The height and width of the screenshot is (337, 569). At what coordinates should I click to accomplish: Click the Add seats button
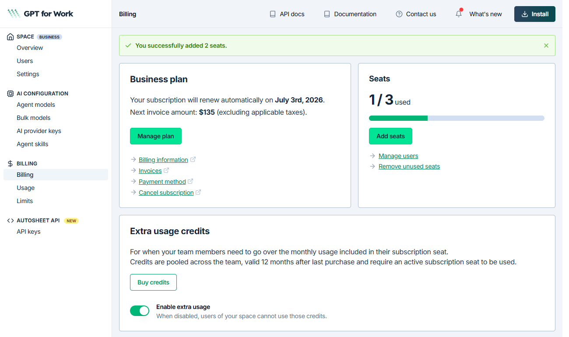pyautogui.click(x=390, y=136)
